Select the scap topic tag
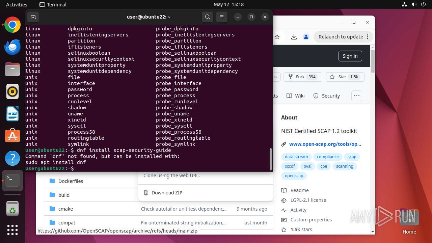Viewport: 432px width, 243px height. coord(352,157)
